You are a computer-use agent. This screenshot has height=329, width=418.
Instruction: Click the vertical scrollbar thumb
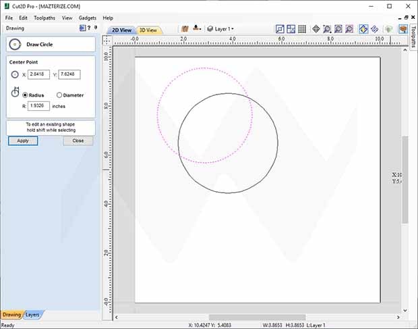[405, 180]
